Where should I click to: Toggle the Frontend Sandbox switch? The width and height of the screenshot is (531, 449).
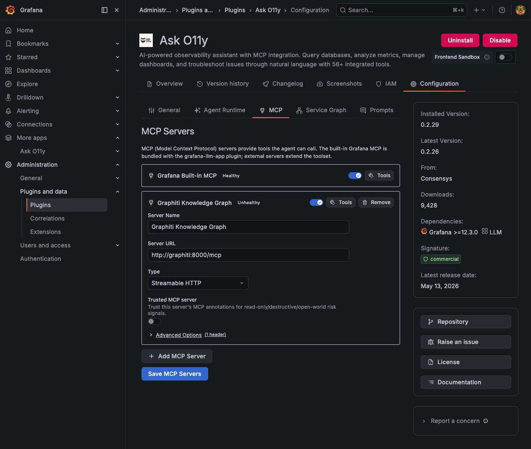[505, 57]
